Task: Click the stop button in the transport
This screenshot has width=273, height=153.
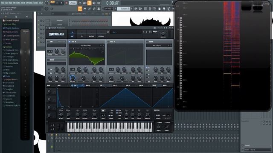Action: (x=61, y=3)
